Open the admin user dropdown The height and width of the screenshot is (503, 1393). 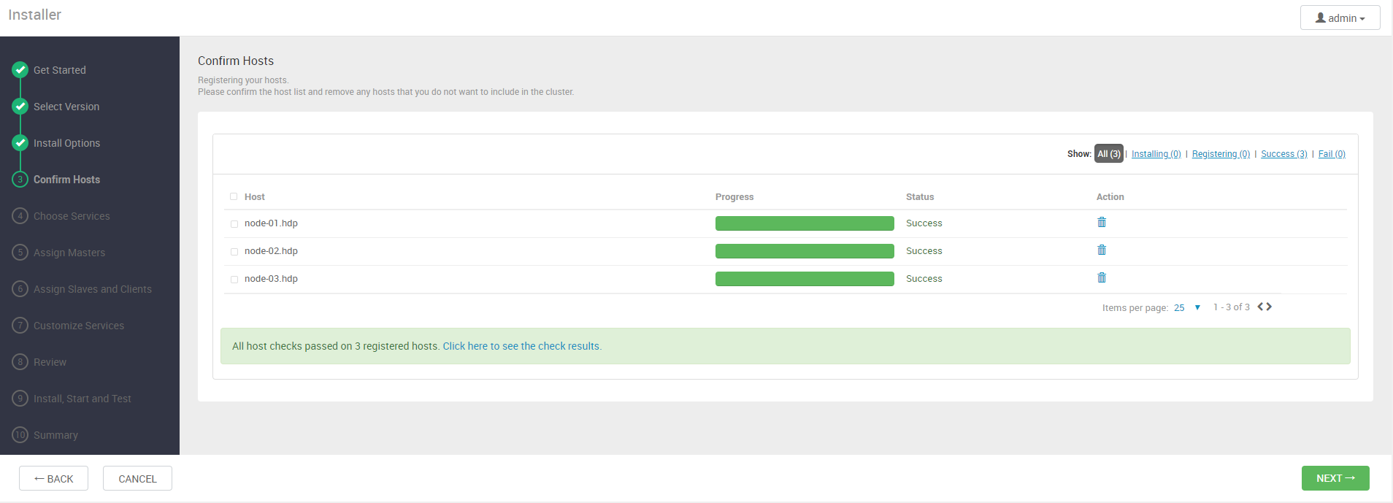pyautogui.click(x=1340, y=18)
